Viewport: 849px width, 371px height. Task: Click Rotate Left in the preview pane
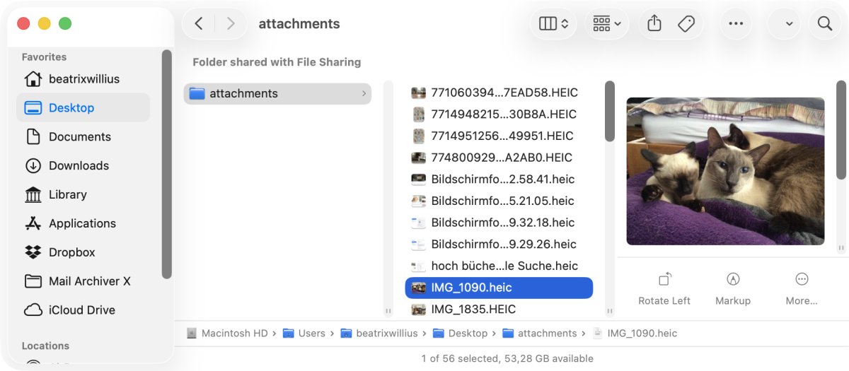tap(664, 289)
